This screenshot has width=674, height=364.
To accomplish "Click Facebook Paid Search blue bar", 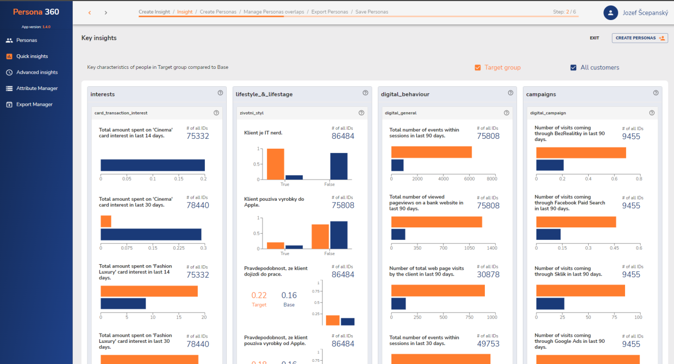I will pos(548,234).
